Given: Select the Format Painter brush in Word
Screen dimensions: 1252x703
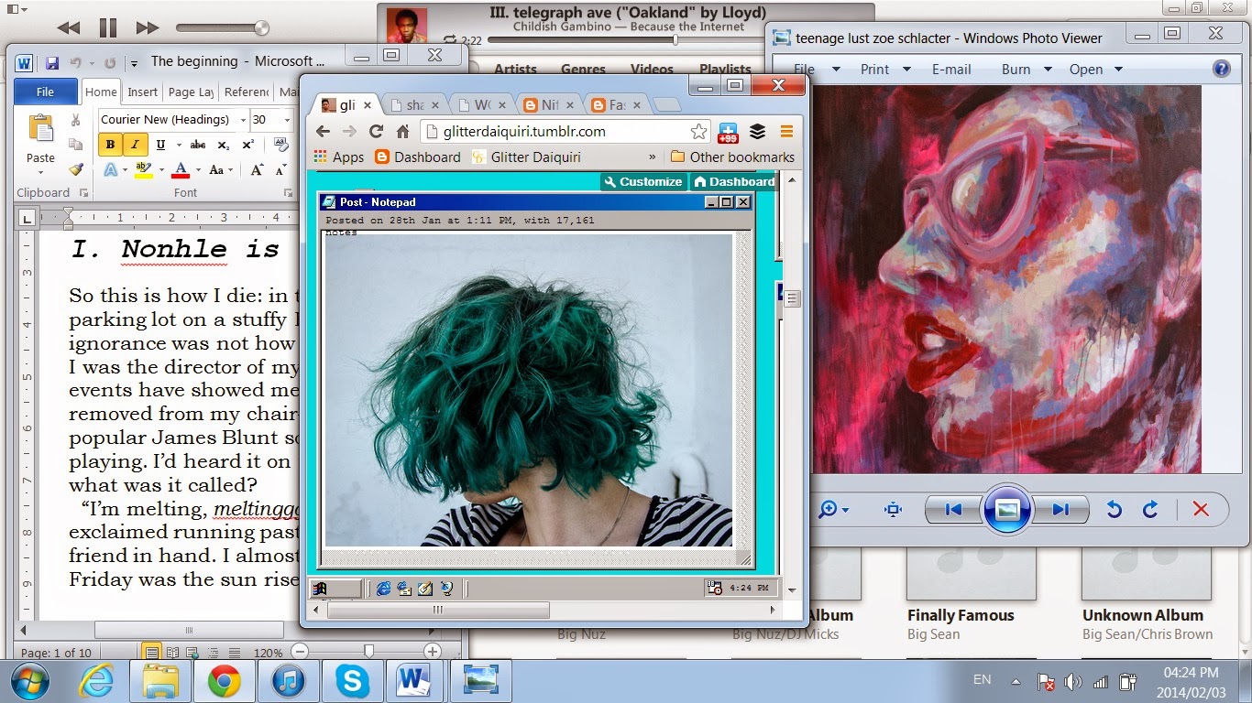Looking at the screenshot, I should tap(76, 169).
